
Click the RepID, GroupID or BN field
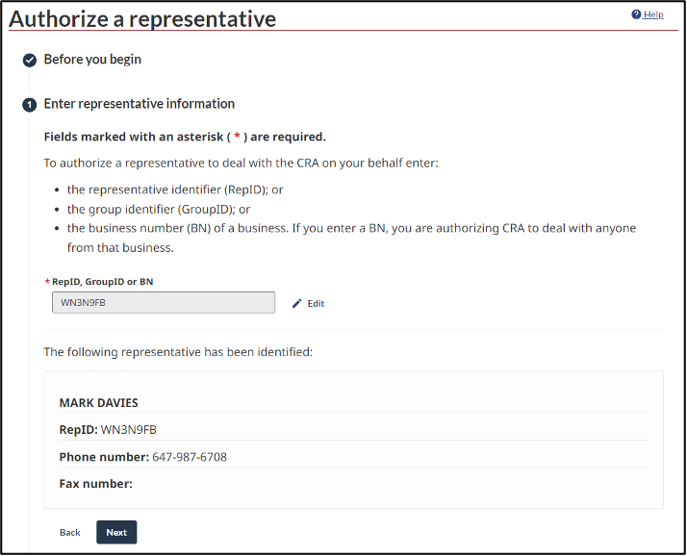pyautogui.click(x=164, y=302)
